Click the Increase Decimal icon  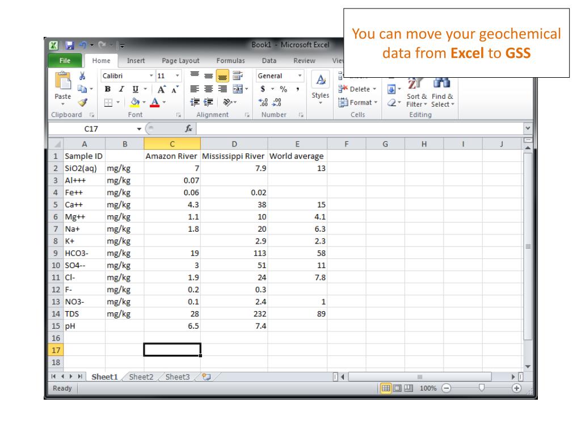pyautogui.click(x=263, y=102)
